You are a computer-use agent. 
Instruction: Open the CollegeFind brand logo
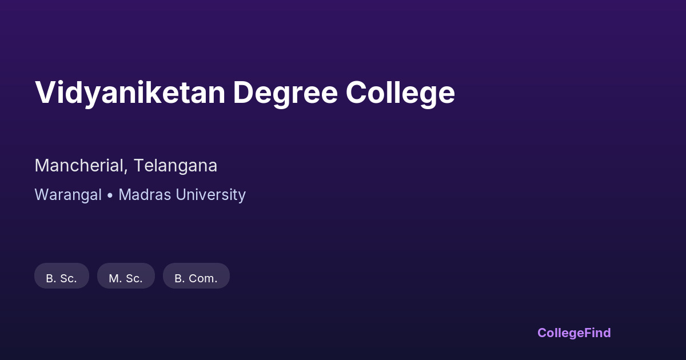coord(573,333)
